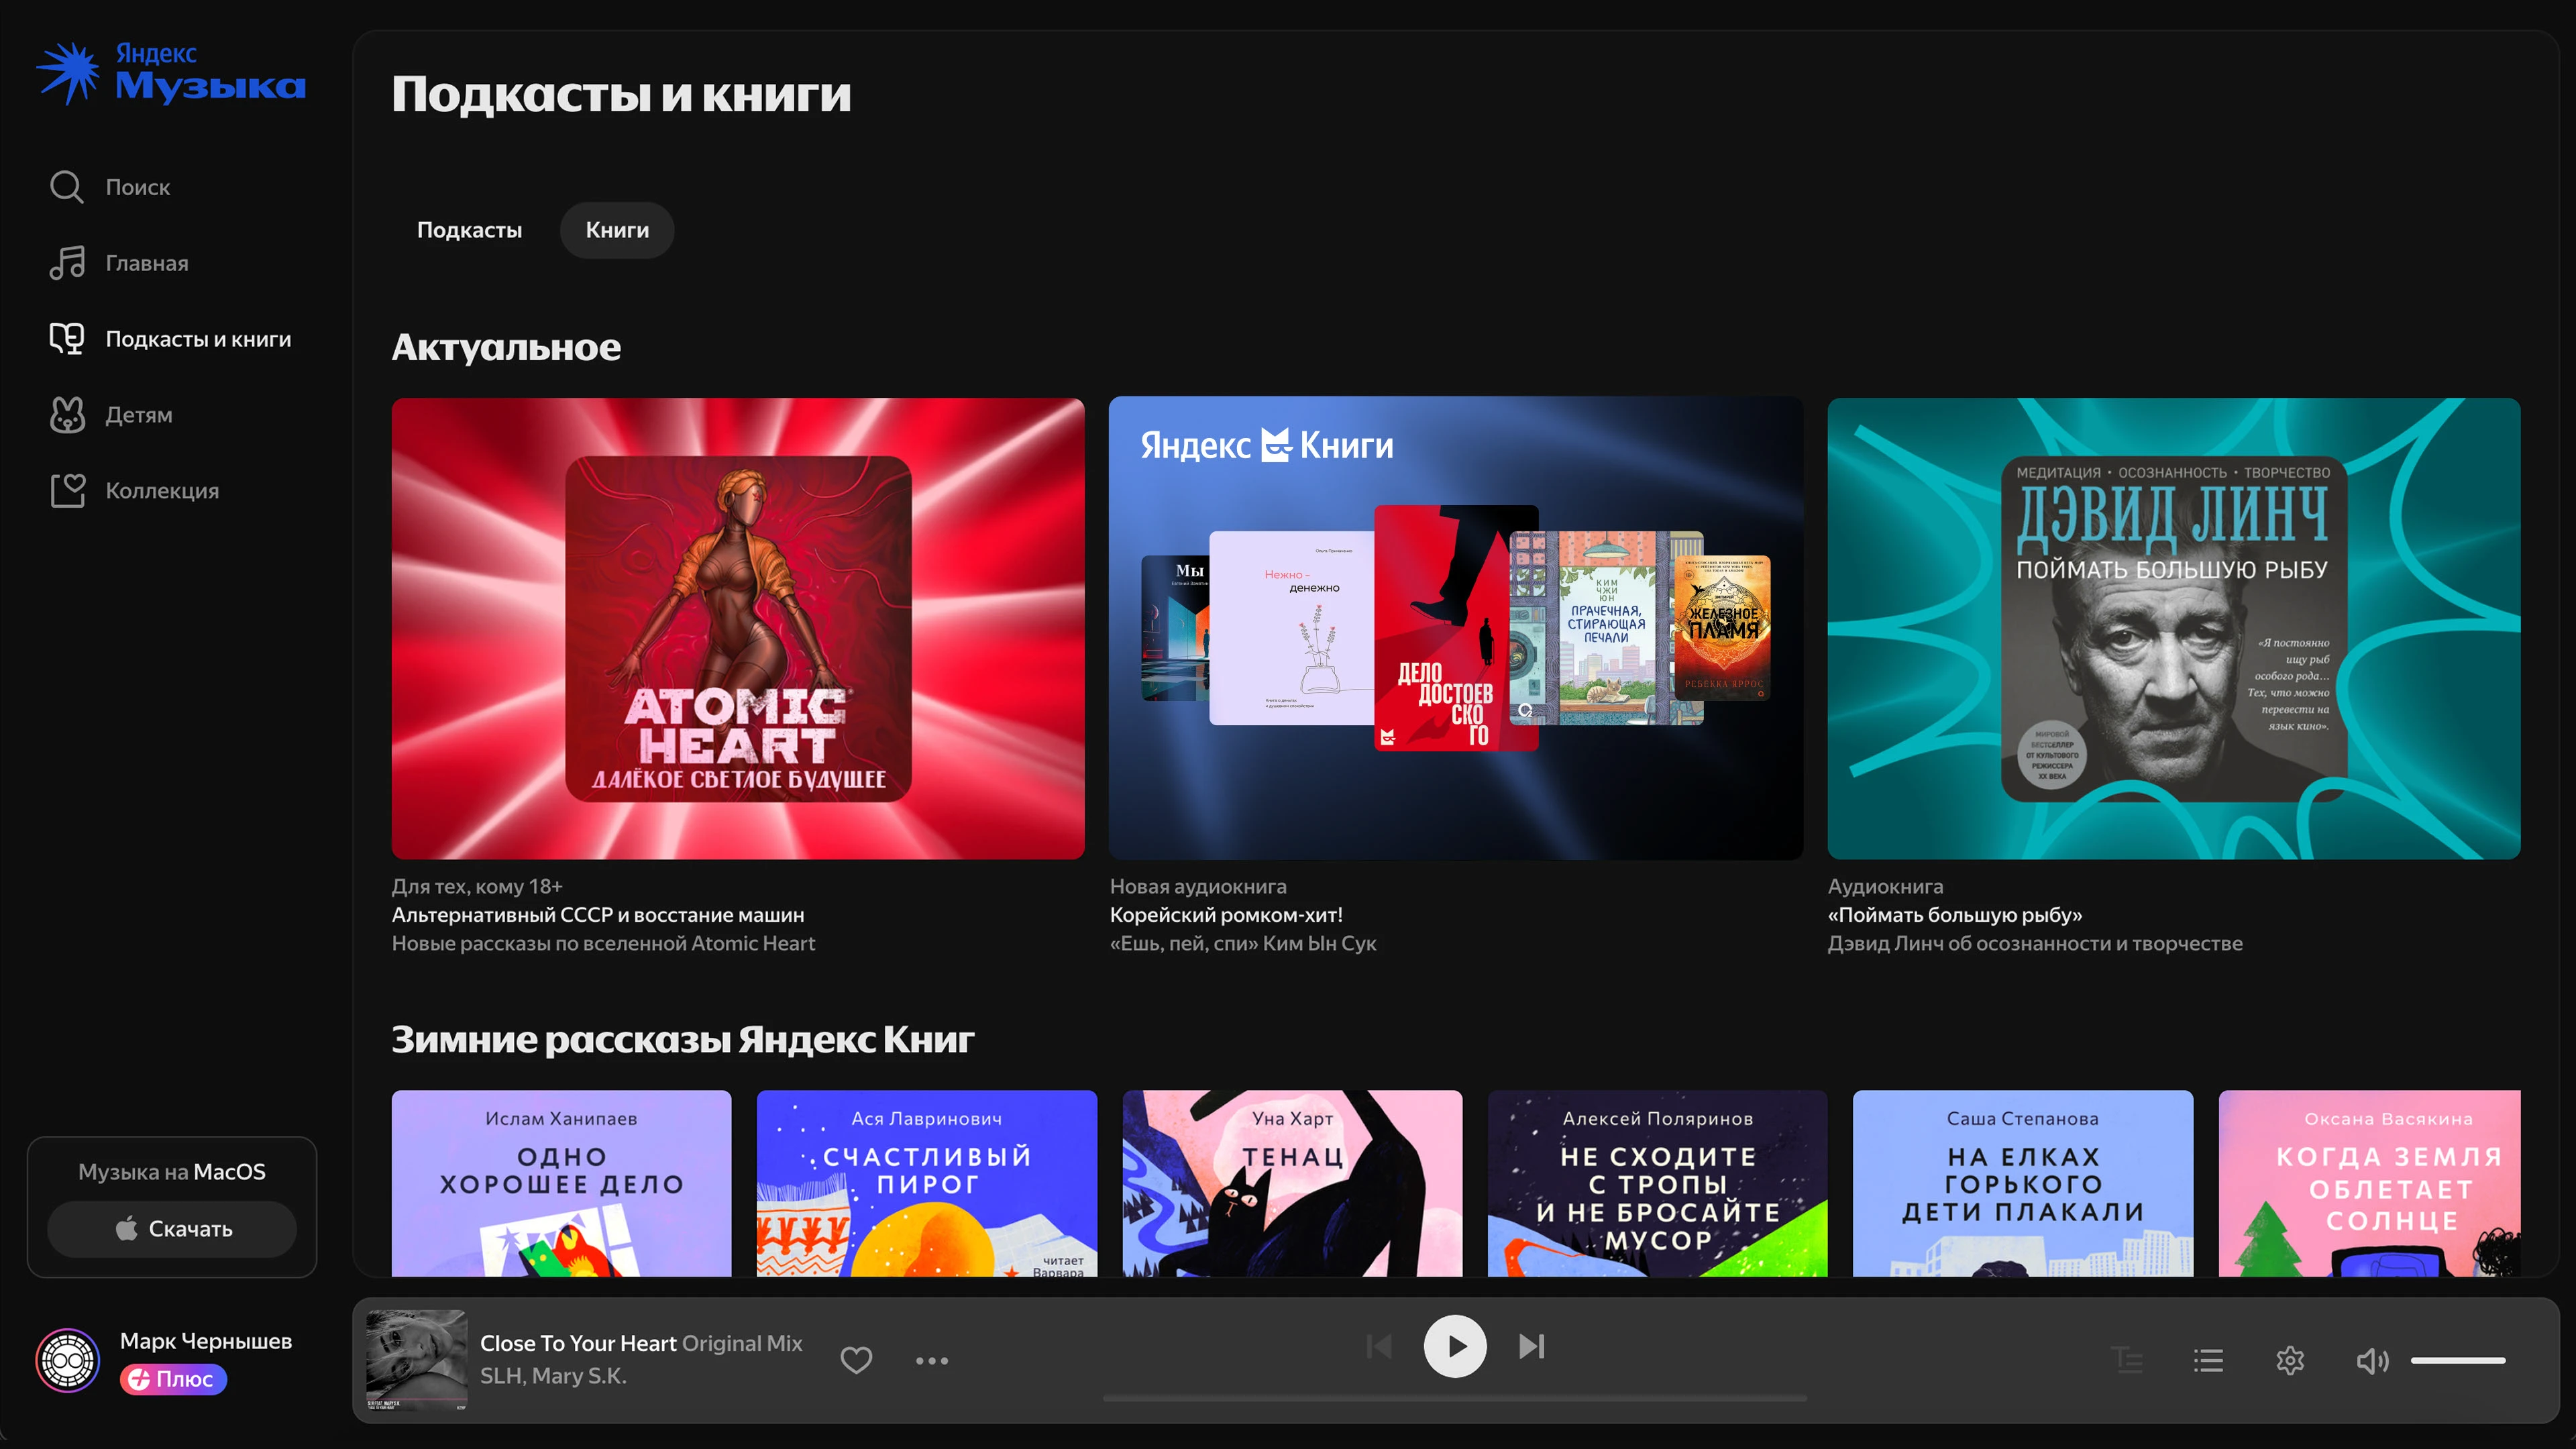Click the Подкасты и книги sidebar icon
2576x1449 pixels.
click(x=67, y=339)
